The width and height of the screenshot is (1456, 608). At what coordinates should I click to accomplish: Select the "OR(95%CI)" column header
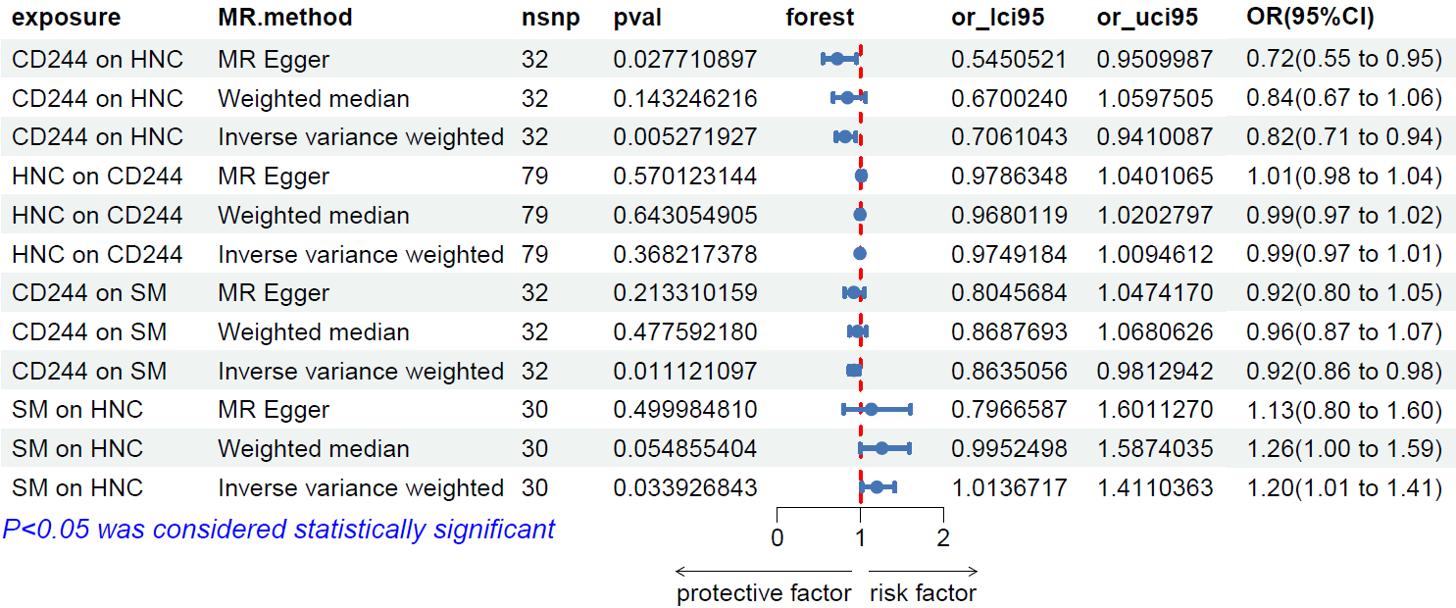point(1310,18)
